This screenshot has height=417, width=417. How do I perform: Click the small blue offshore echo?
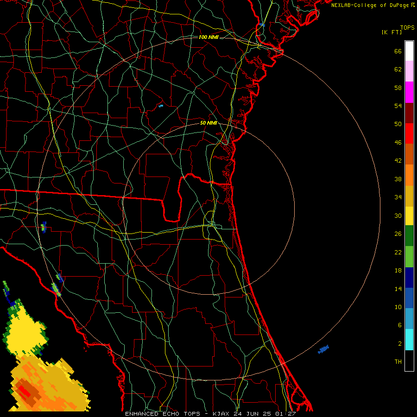coord(323,349)
